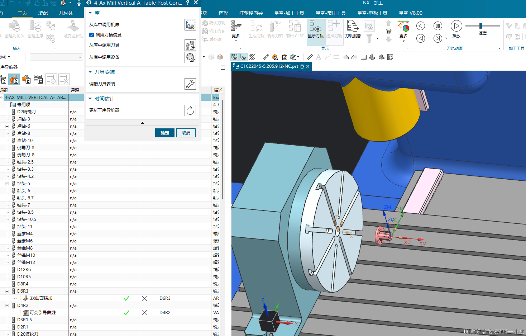Collapse the 时间估计 section

pos(90,99)
